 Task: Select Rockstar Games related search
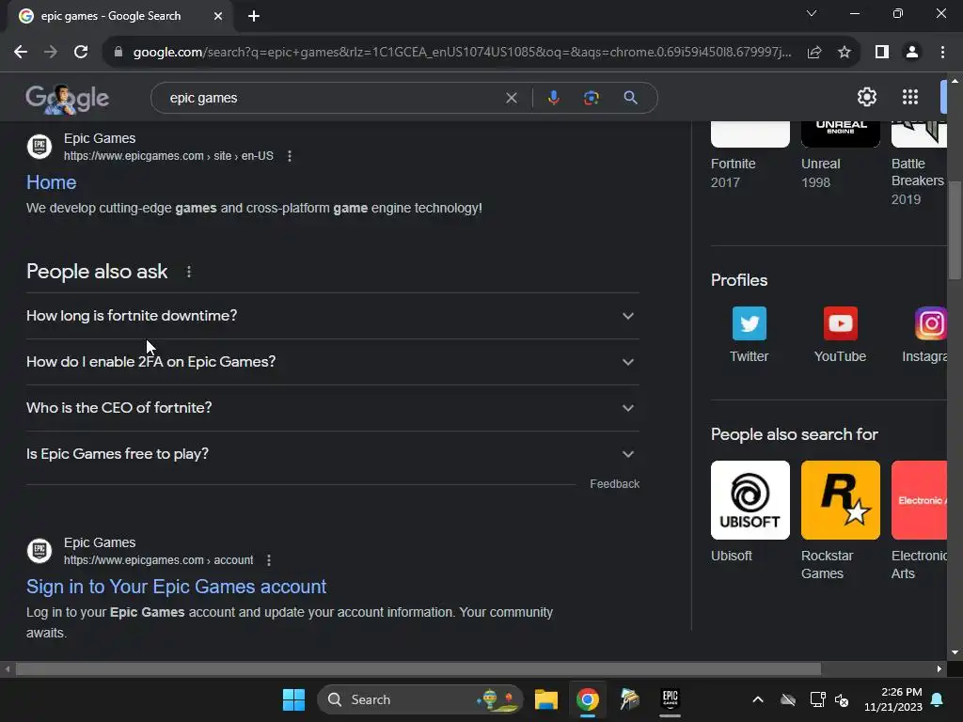pos(840,521)
